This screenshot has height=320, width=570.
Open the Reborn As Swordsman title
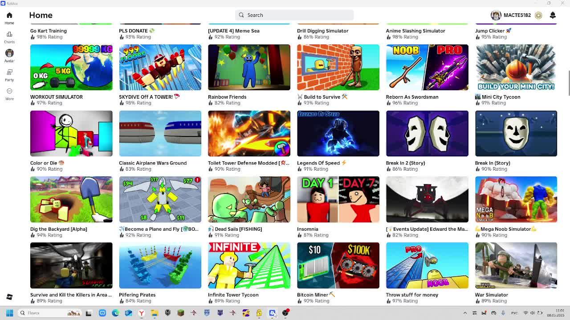click(412, 97)
